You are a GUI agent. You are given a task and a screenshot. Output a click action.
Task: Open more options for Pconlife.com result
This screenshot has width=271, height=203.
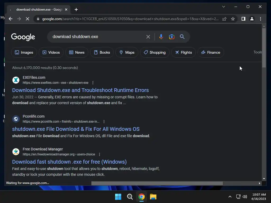pos(104,122)
